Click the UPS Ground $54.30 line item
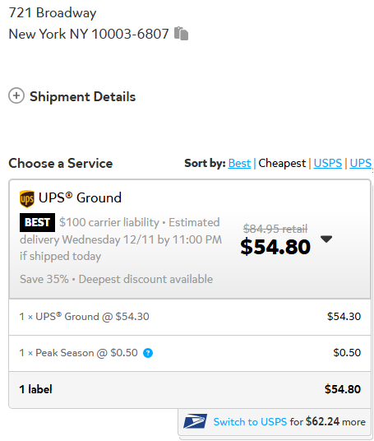The image size is (374, 441). [x=190, y=317]
